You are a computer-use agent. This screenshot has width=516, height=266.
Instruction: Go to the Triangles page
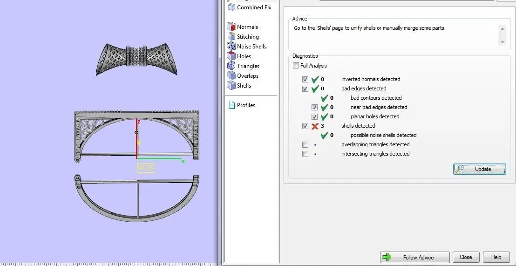[x=248, y=66]
